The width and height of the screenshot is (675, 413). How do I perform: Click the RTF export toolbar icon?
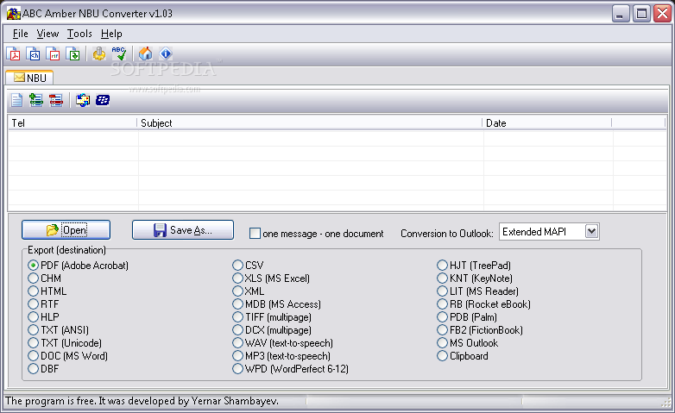coord(54,53)
